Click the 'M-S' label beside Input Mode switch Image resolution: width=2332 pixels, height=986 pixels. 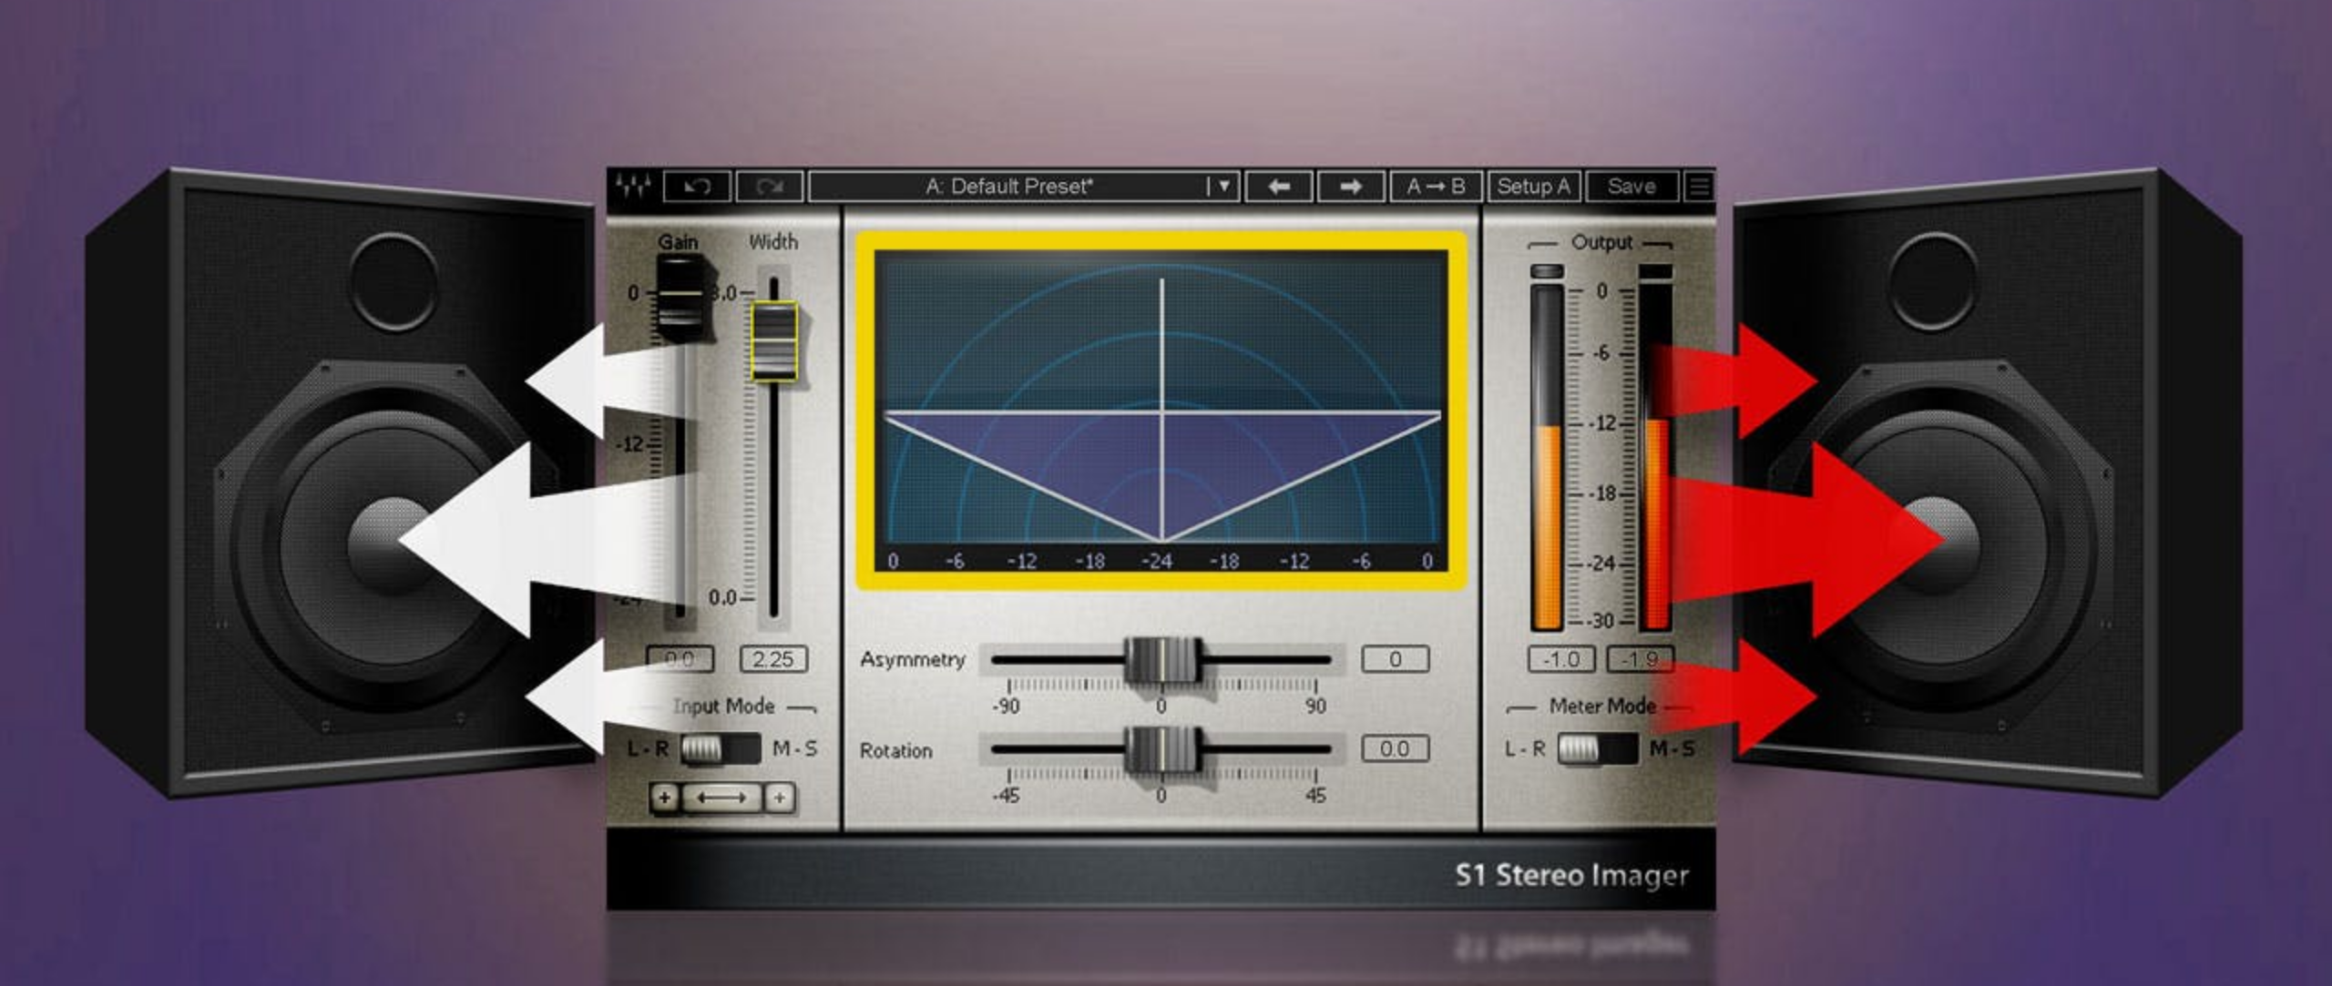tap(794, 749)
